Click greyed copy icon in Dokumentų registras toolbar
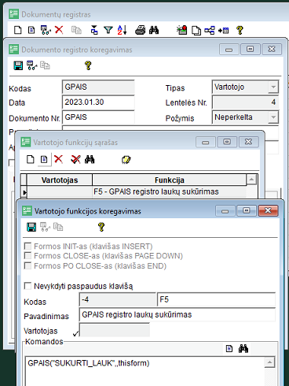Viewport: 289px width, 386px height. pyautogui.click(x=76, y=30)
